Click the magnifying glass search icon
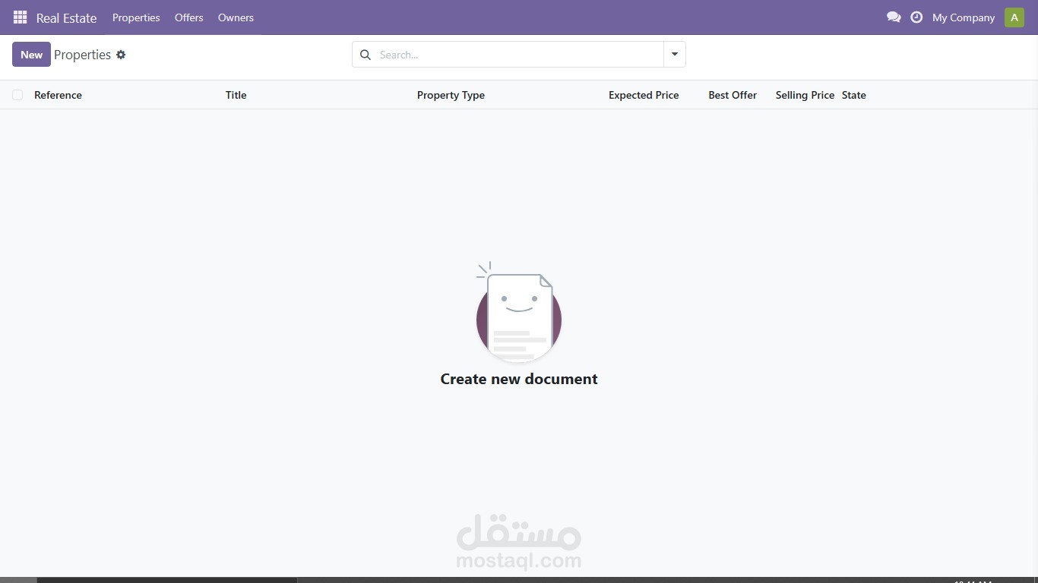The height and width of the screenshot is (583, 1038). pos(366,55)
